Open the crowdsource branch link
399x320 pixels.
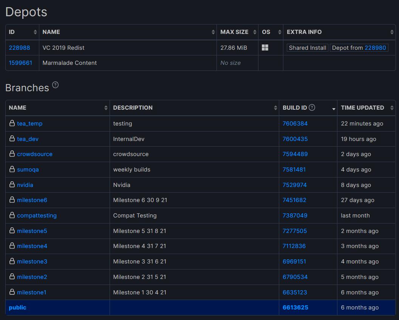coord(35,154)
